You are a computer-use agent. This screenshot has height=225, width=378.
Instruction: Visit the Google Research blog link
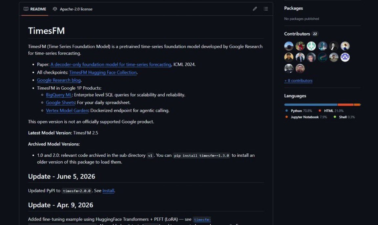pyautogui.click(x=59, y=80)
